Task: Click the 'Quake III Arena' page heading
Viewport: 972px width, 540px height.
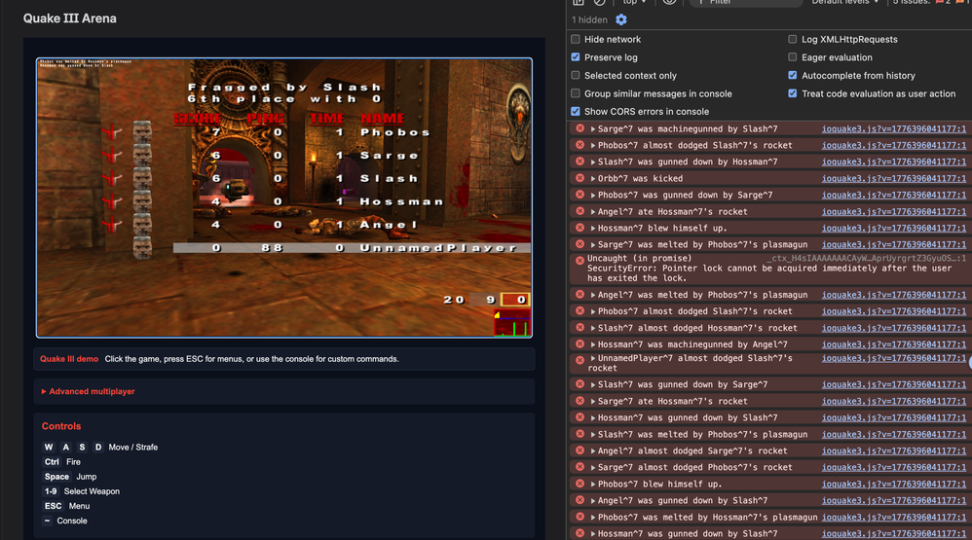Action: [69, 18]
